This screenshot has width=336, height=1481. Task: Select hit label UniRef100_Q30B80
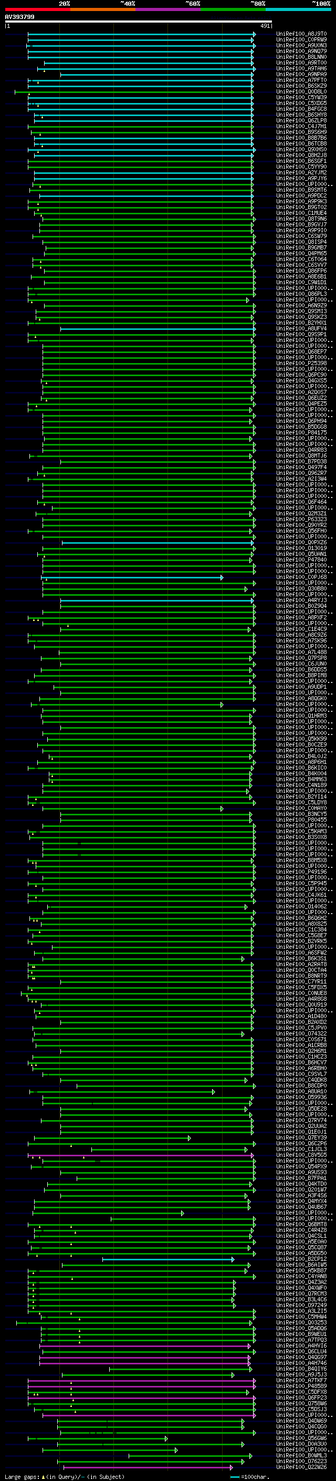tap(301, 588)
